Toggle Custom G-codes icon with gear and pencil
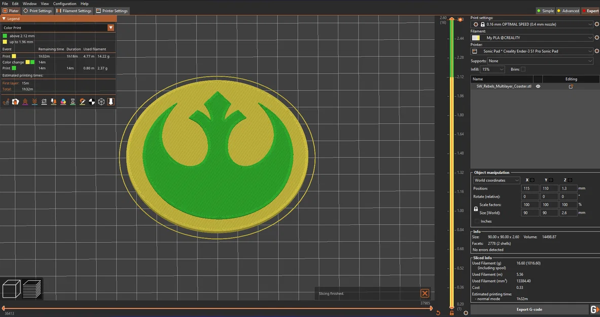This screenshot has width=600, height=317. tap(82, 101)
